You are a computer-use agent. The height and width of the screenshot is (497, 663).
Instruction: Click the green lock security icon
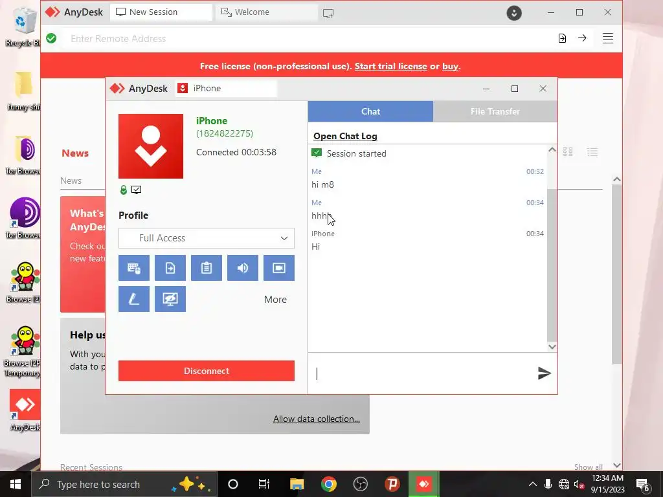coord(124,190)
